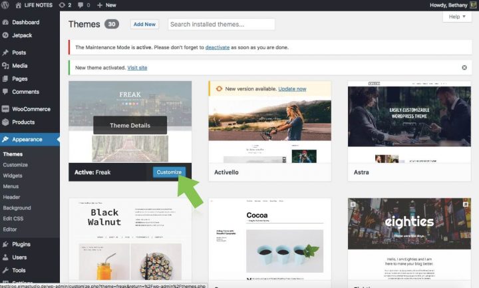
Task: Click Update now link on Activello
Action: (x=292, y=89)
